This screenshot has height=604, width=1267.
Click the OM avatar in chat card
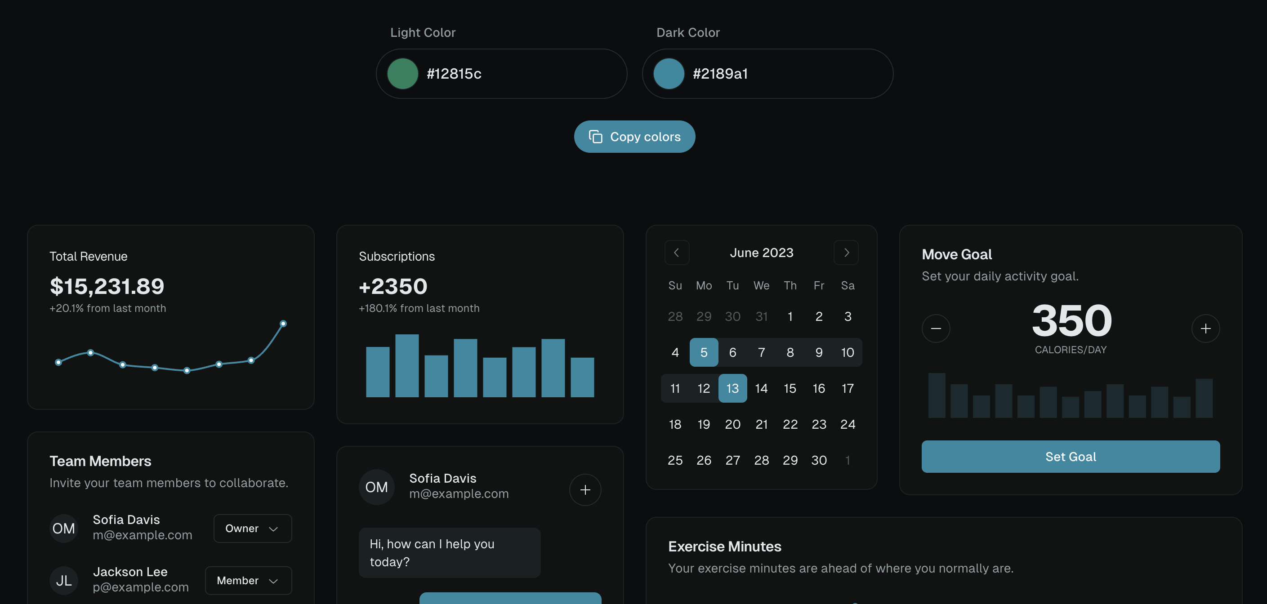[376, 487]
